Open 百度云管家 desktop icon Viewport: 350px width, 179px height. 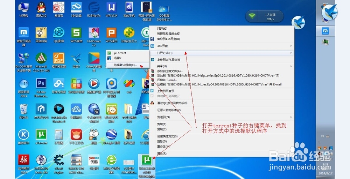[x=59, y=86]
